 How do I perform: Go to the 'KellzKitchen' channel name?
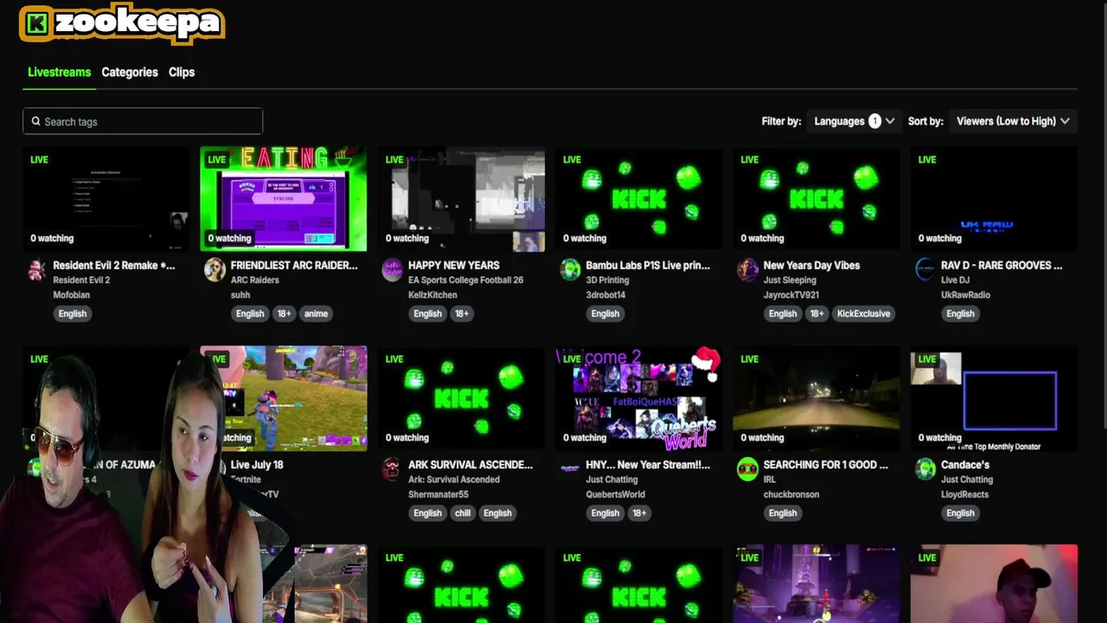[x=432, y=295]
